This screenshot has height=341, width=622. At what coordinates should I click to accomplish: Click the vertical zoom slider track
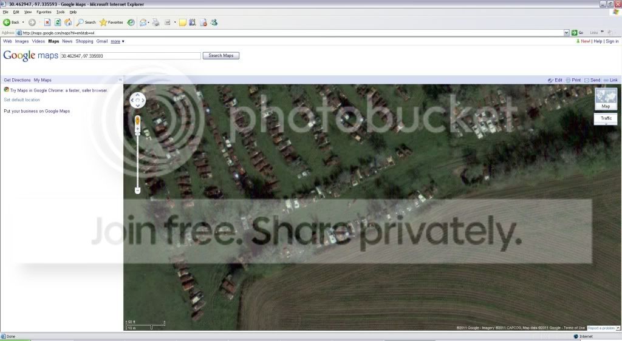click(138, 161)
